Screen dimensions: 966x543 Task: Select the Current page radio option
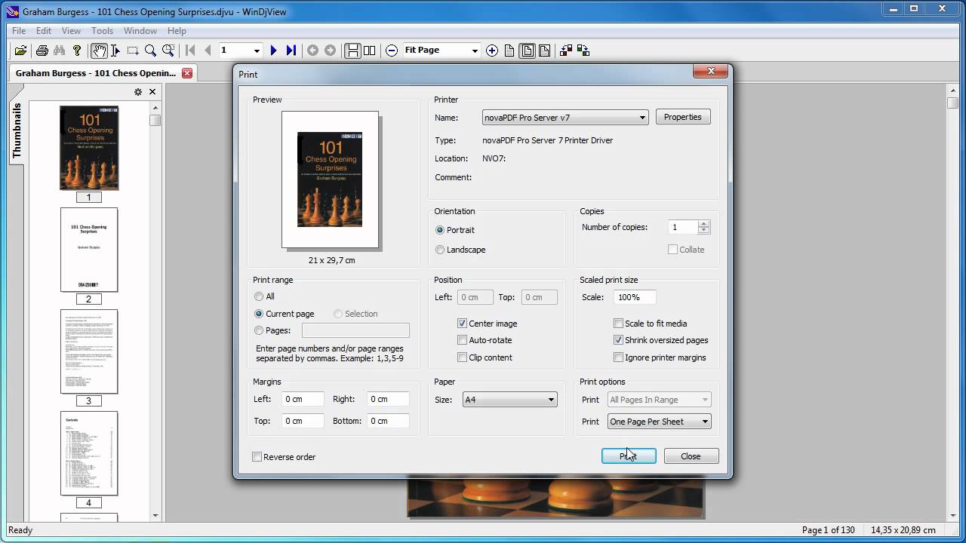pyautogui.click(x=259, y=314)
